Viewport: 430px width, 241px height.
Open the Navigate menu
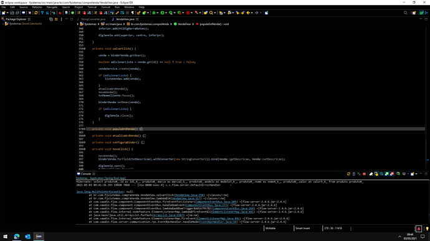[52, 7]
